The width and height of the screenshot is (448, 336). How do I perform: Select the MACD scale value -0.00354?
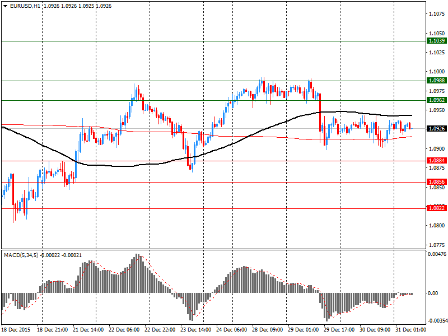click(437, 320)
